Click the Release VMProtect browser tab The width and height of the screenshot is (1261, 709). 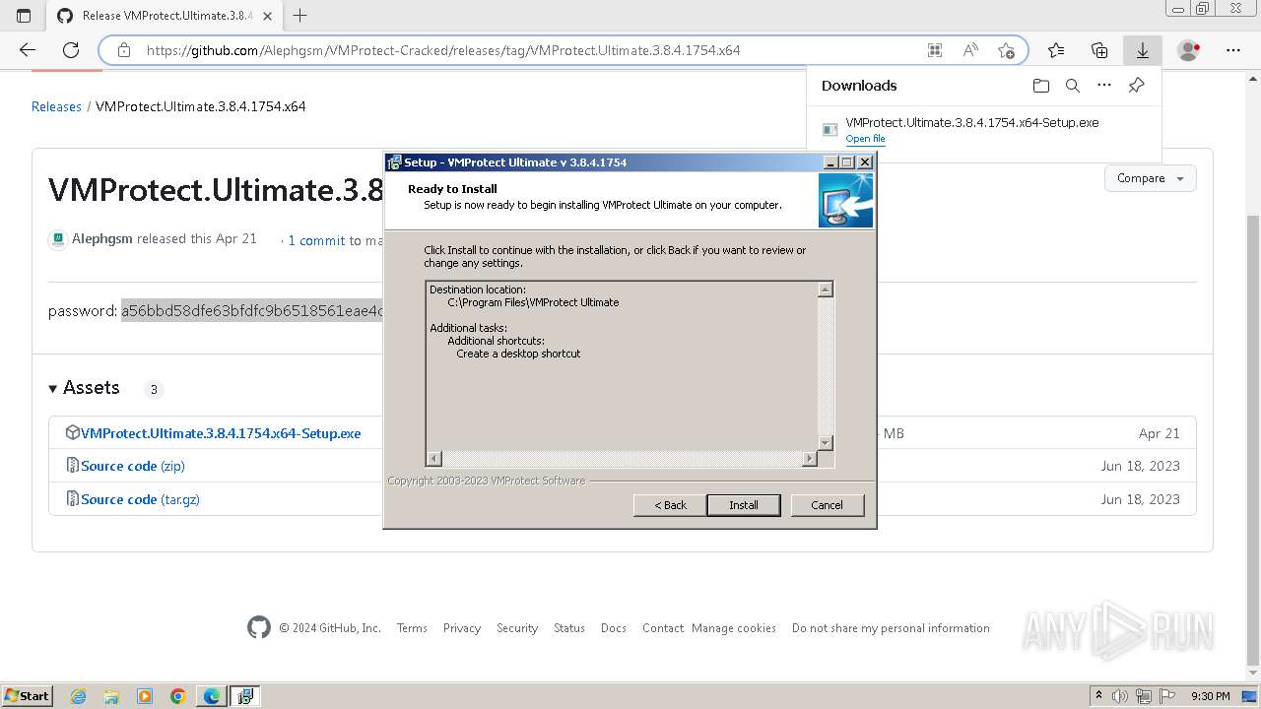(x=164, y=16)
